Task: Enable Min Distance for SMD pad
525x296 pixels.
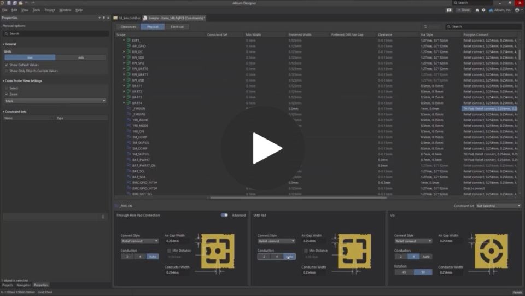Action: (306, 251)
